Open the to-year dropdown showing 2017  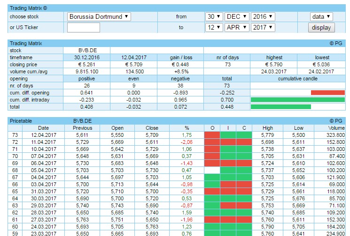tap(263, 27)
